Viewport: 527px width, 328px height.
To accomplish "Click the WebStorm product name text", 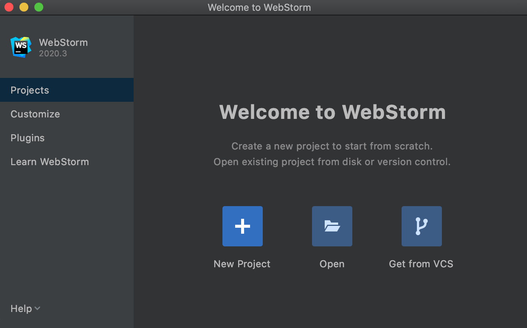I will pyautogui.click(x=63, y=42).
